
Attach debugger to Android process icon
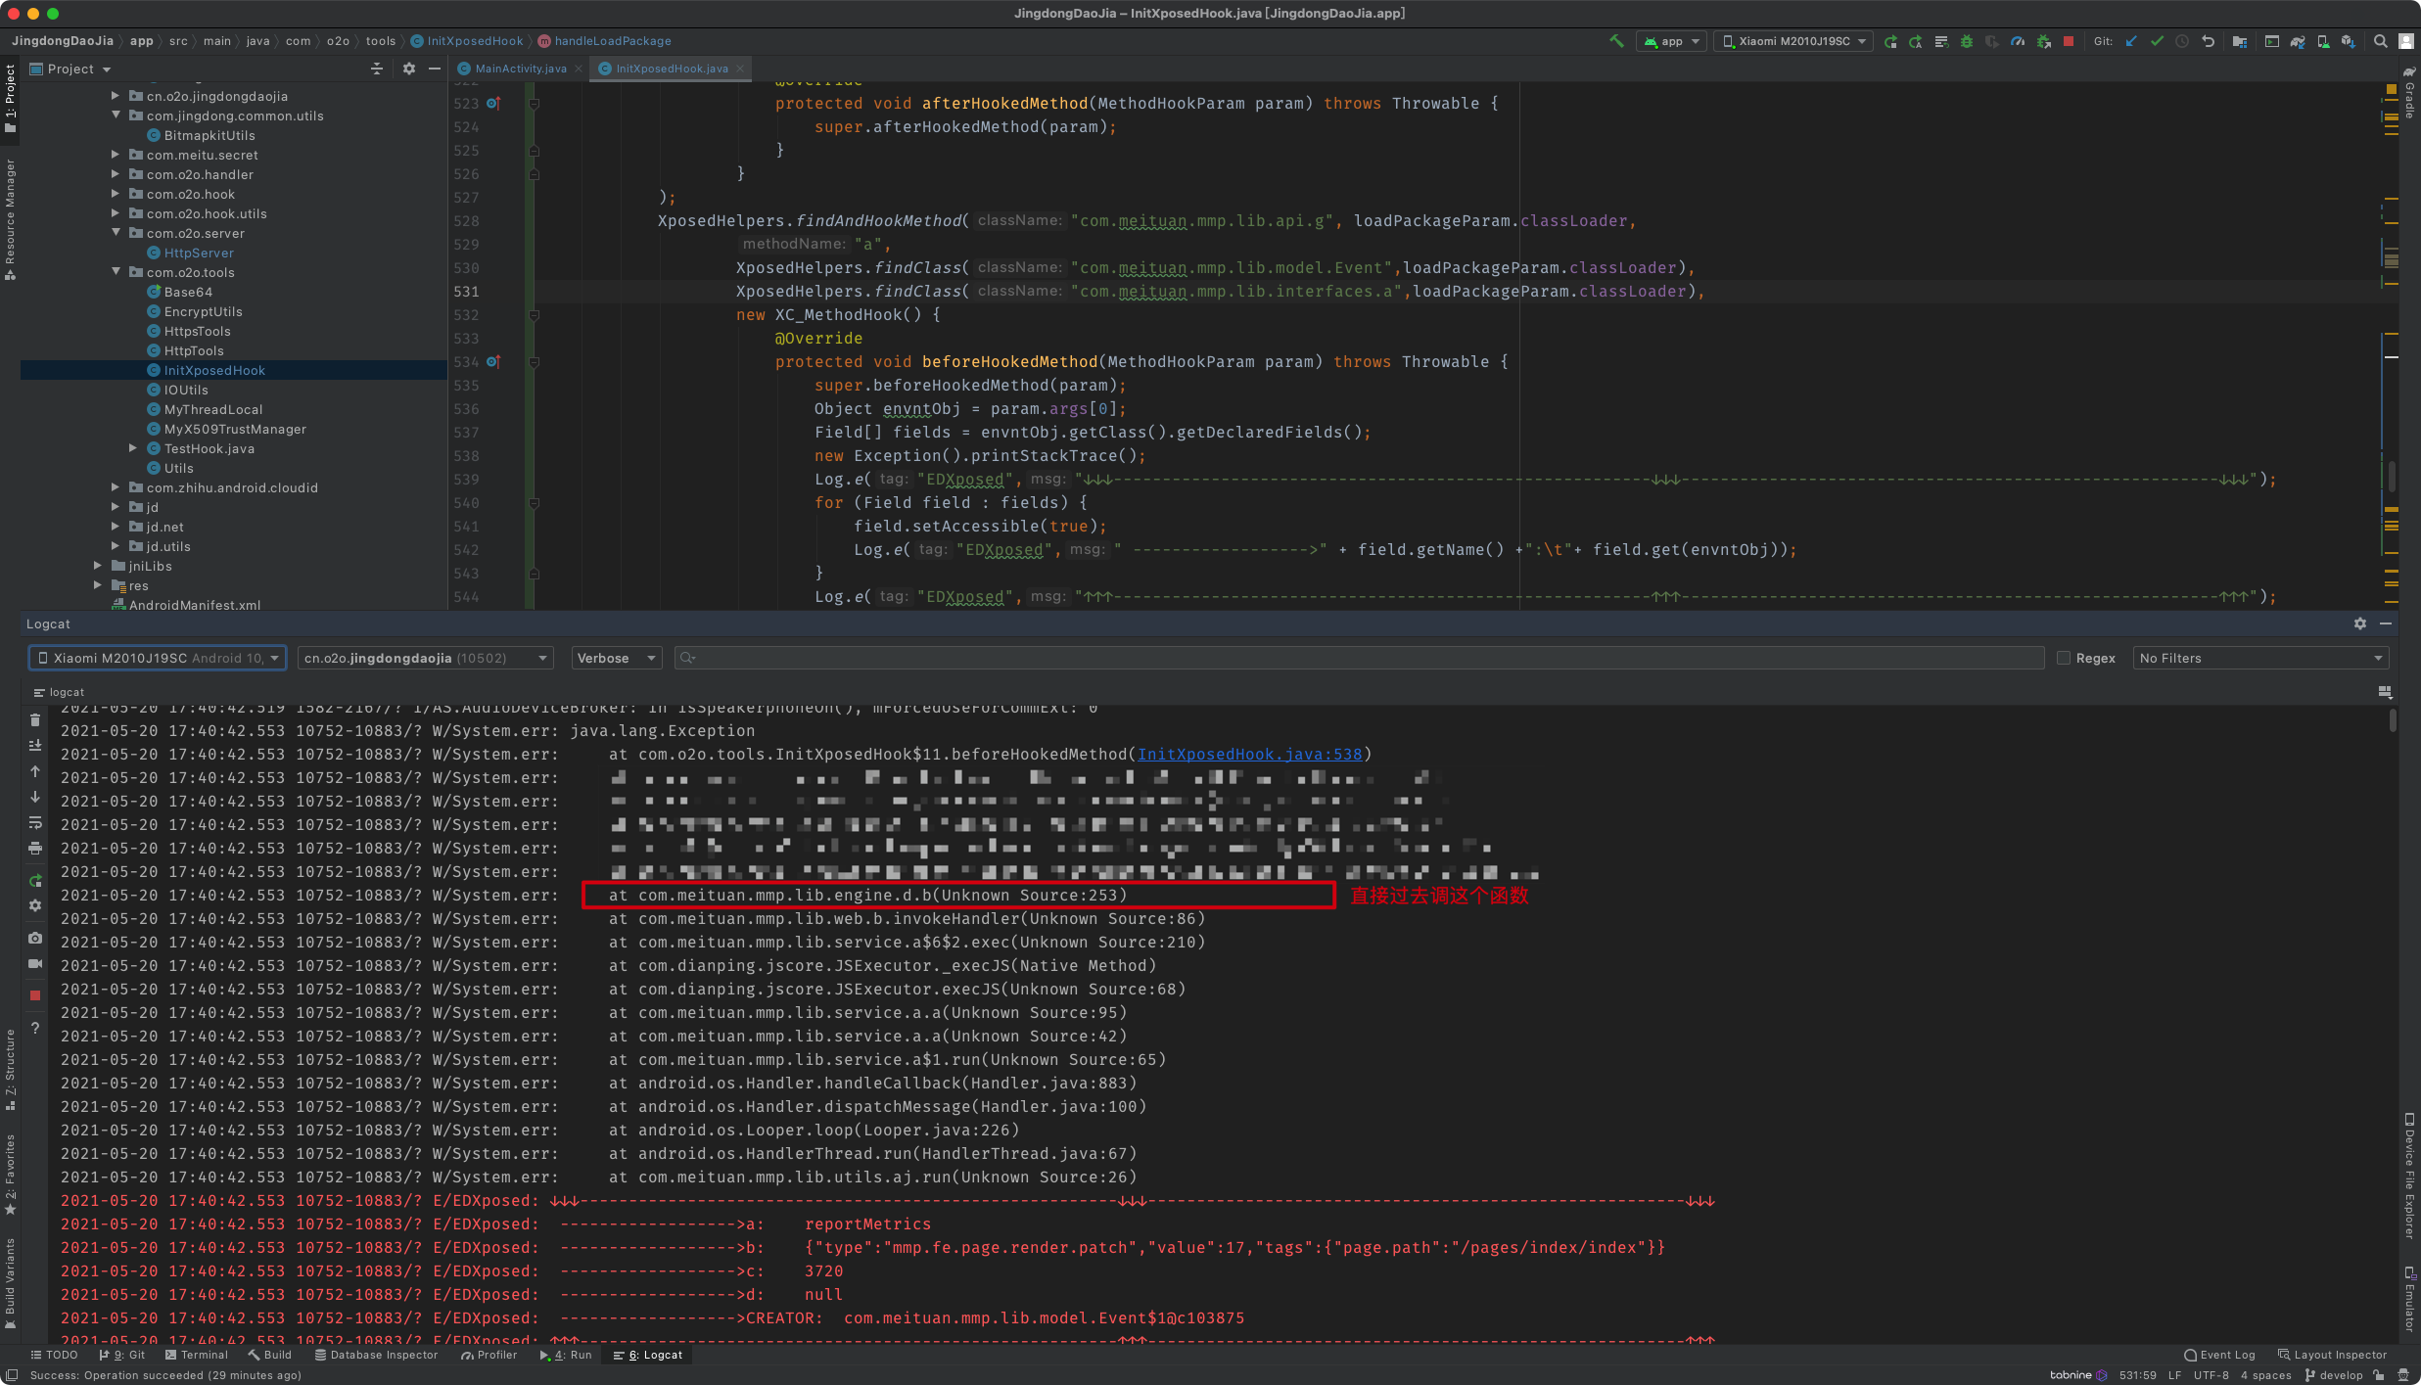point(2043,41)
